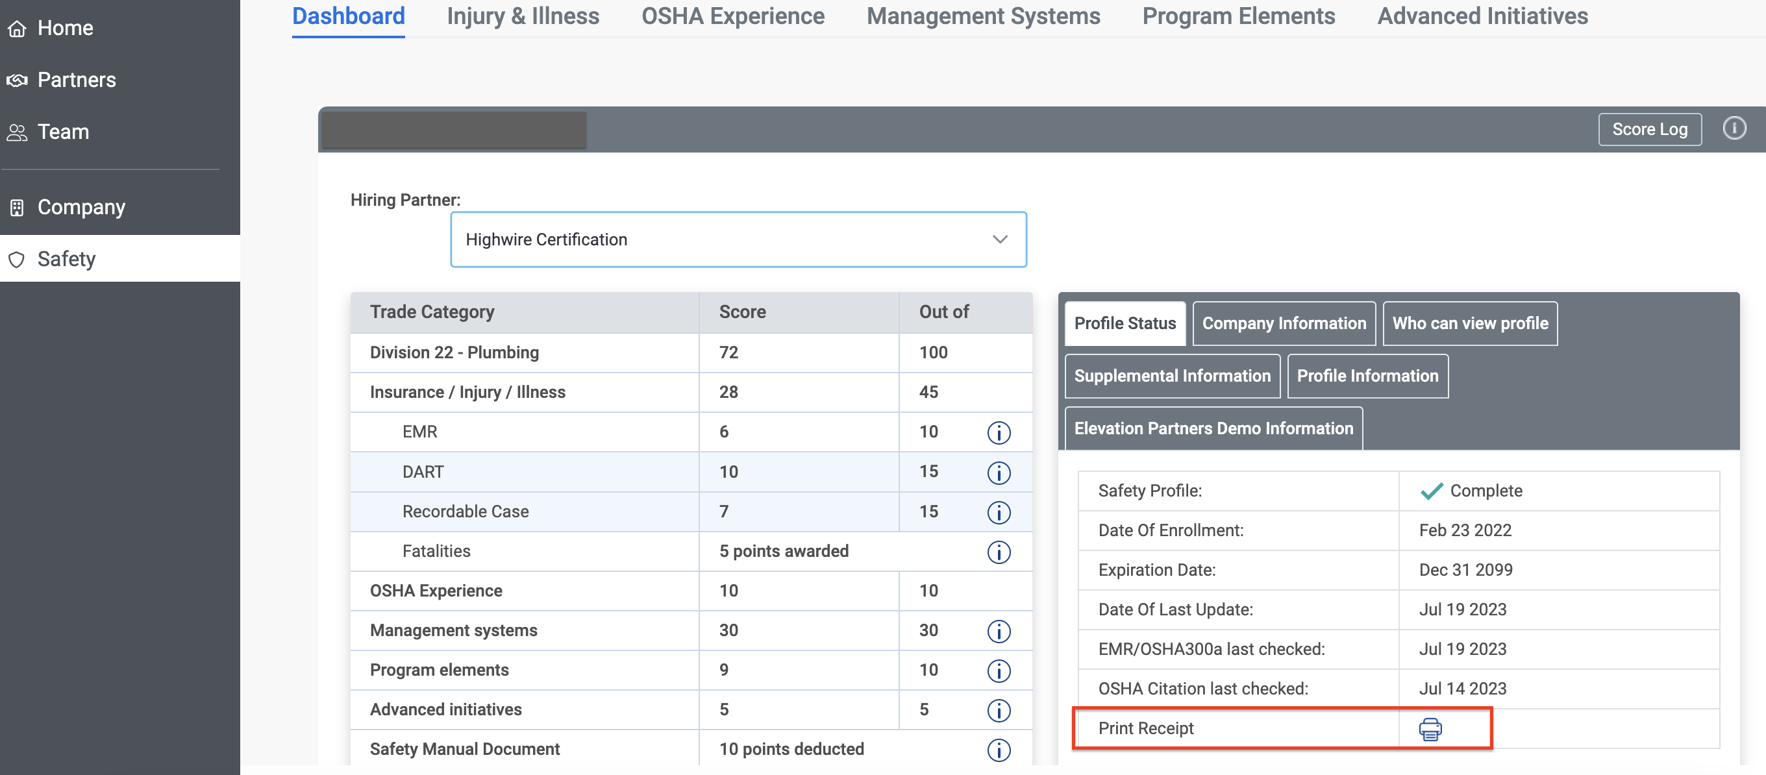The image size is (1766, 775).
Task: Click the Print Receipt printer icon
Action: click(x=1430, y=729)
